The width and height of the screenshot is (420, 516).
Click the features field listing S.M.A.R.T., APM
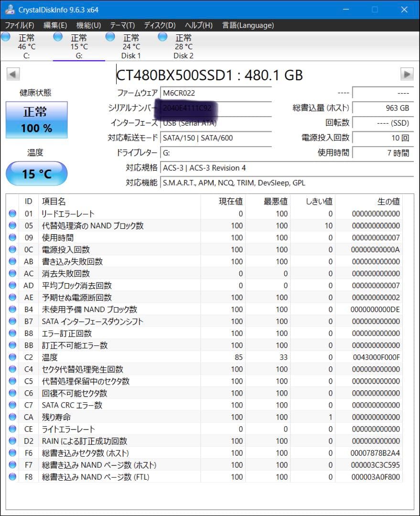[x=287, y=183]
